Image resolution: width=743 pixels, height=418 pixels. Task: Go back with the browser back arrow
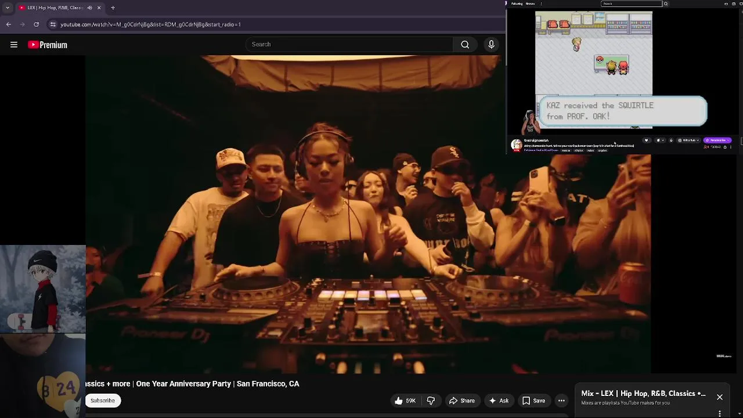[8, 24]
